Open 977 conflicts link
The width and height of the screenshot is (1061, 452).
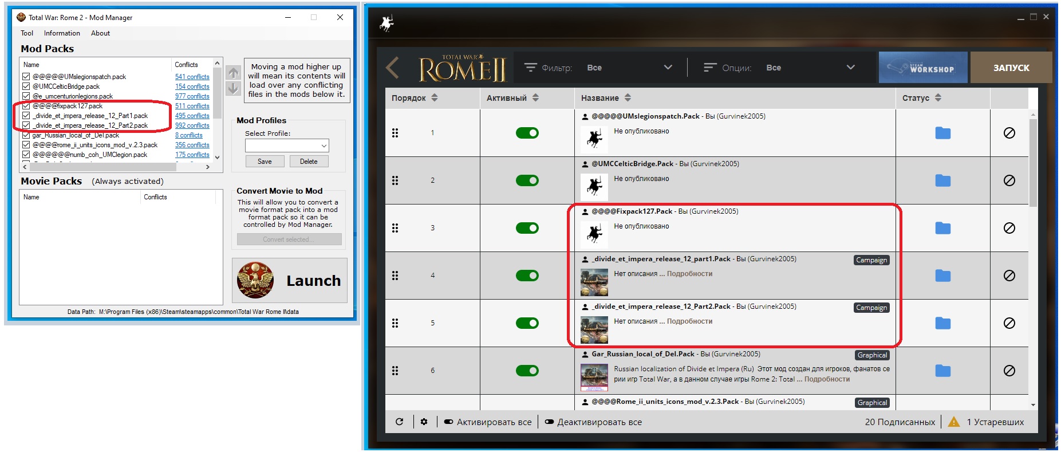(x=192, y=96)
